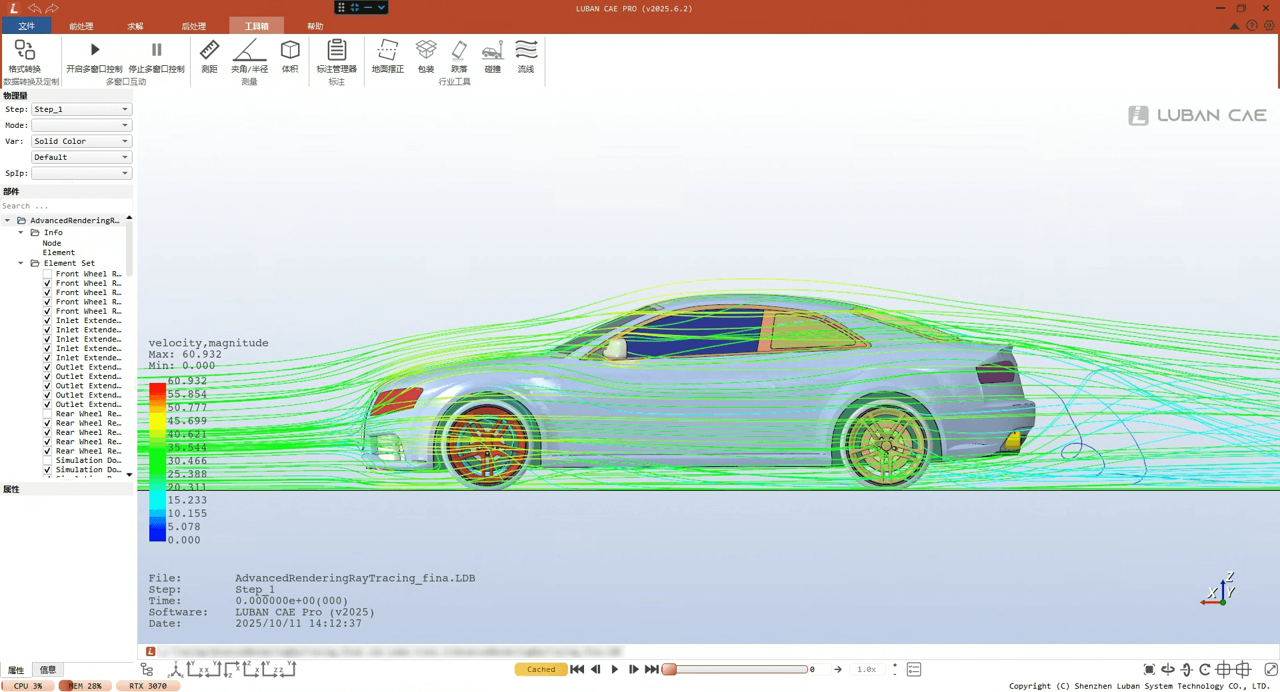Click the 格式转换 format conversion icon

25,56
